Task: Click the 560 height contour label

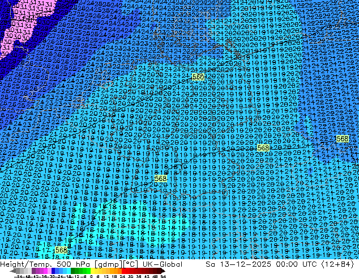Action: [198, 77]
